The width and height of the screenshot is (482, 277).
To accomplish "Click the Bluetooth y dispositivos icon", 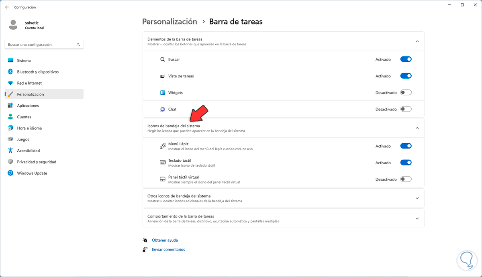I will click(x=10, y=72).
